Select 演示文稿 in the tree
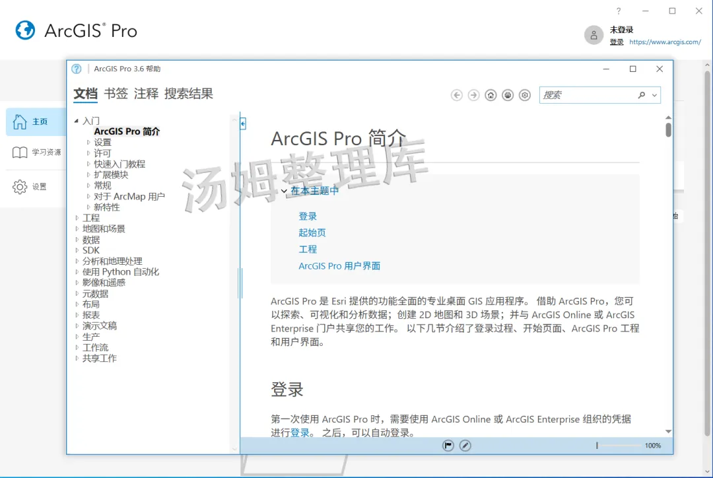Viewport: 713px width, 478px height. [x=100, y=325]
